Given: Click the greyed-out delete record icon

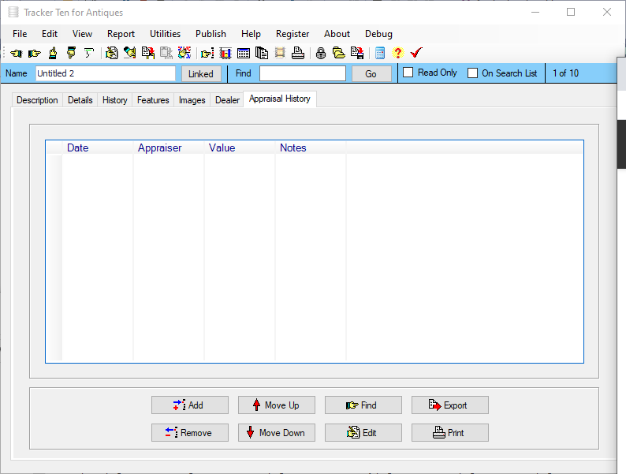Looking at the screenshot, I should (x=166, y=53).
